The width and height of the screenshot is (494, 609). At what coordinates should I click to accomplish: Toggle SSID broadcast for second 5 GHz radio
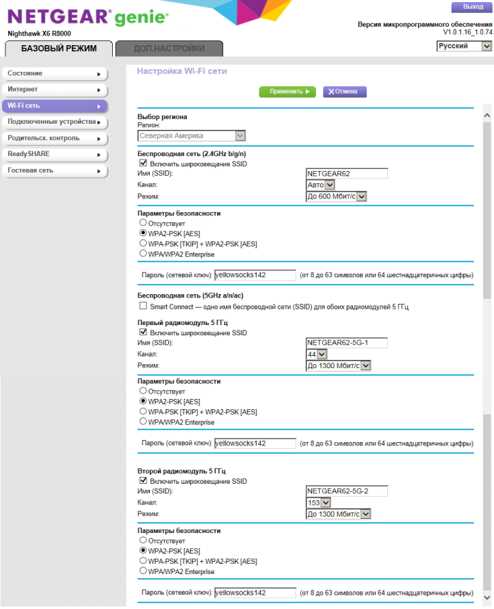coord(143,480)
